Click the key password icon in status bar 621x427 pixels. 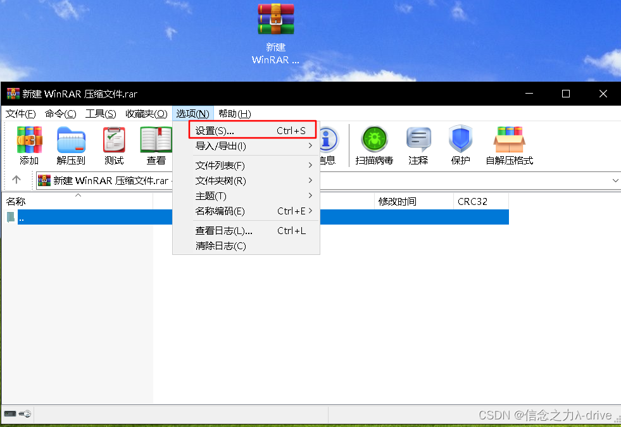(x=25, y=414)
